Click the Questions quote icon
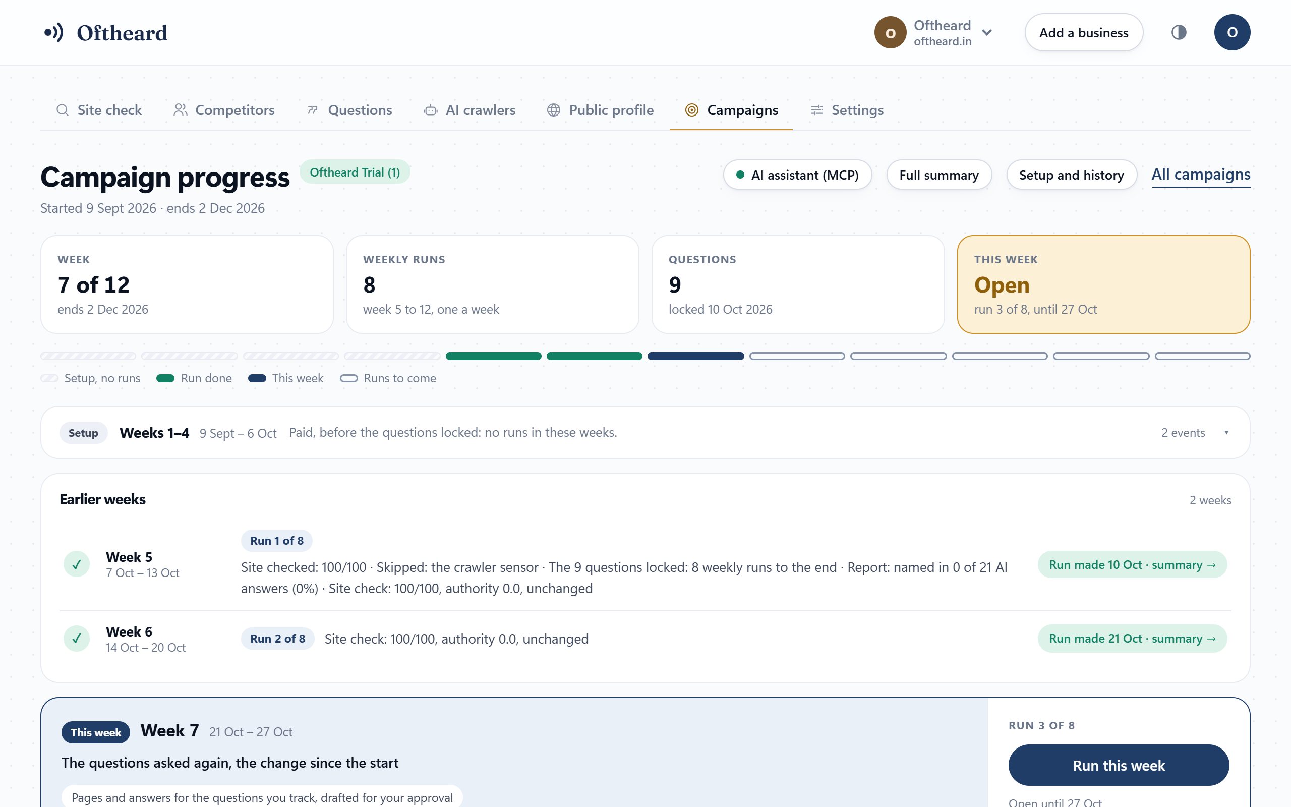 313,110
